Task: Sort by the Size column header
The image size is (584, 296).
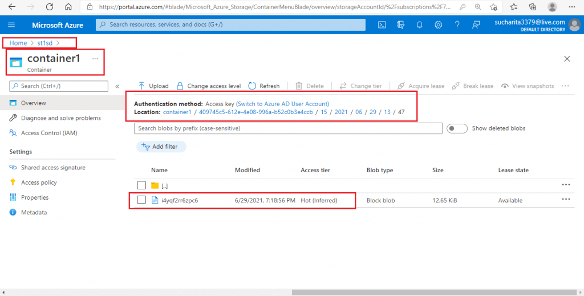Action: 437,170
